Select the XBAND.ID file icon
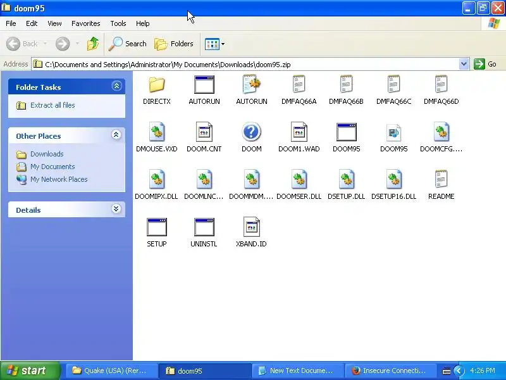Image resolution: width=506 pixels, height=380 pixels. click(x=251, y=227)
